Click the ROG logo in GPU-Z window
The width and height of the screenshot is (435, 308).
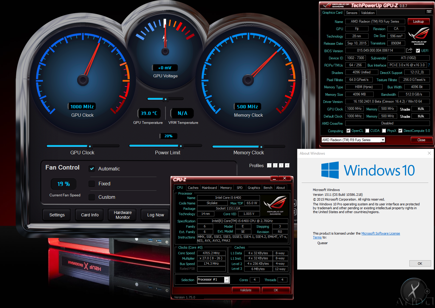coord(419,36)
